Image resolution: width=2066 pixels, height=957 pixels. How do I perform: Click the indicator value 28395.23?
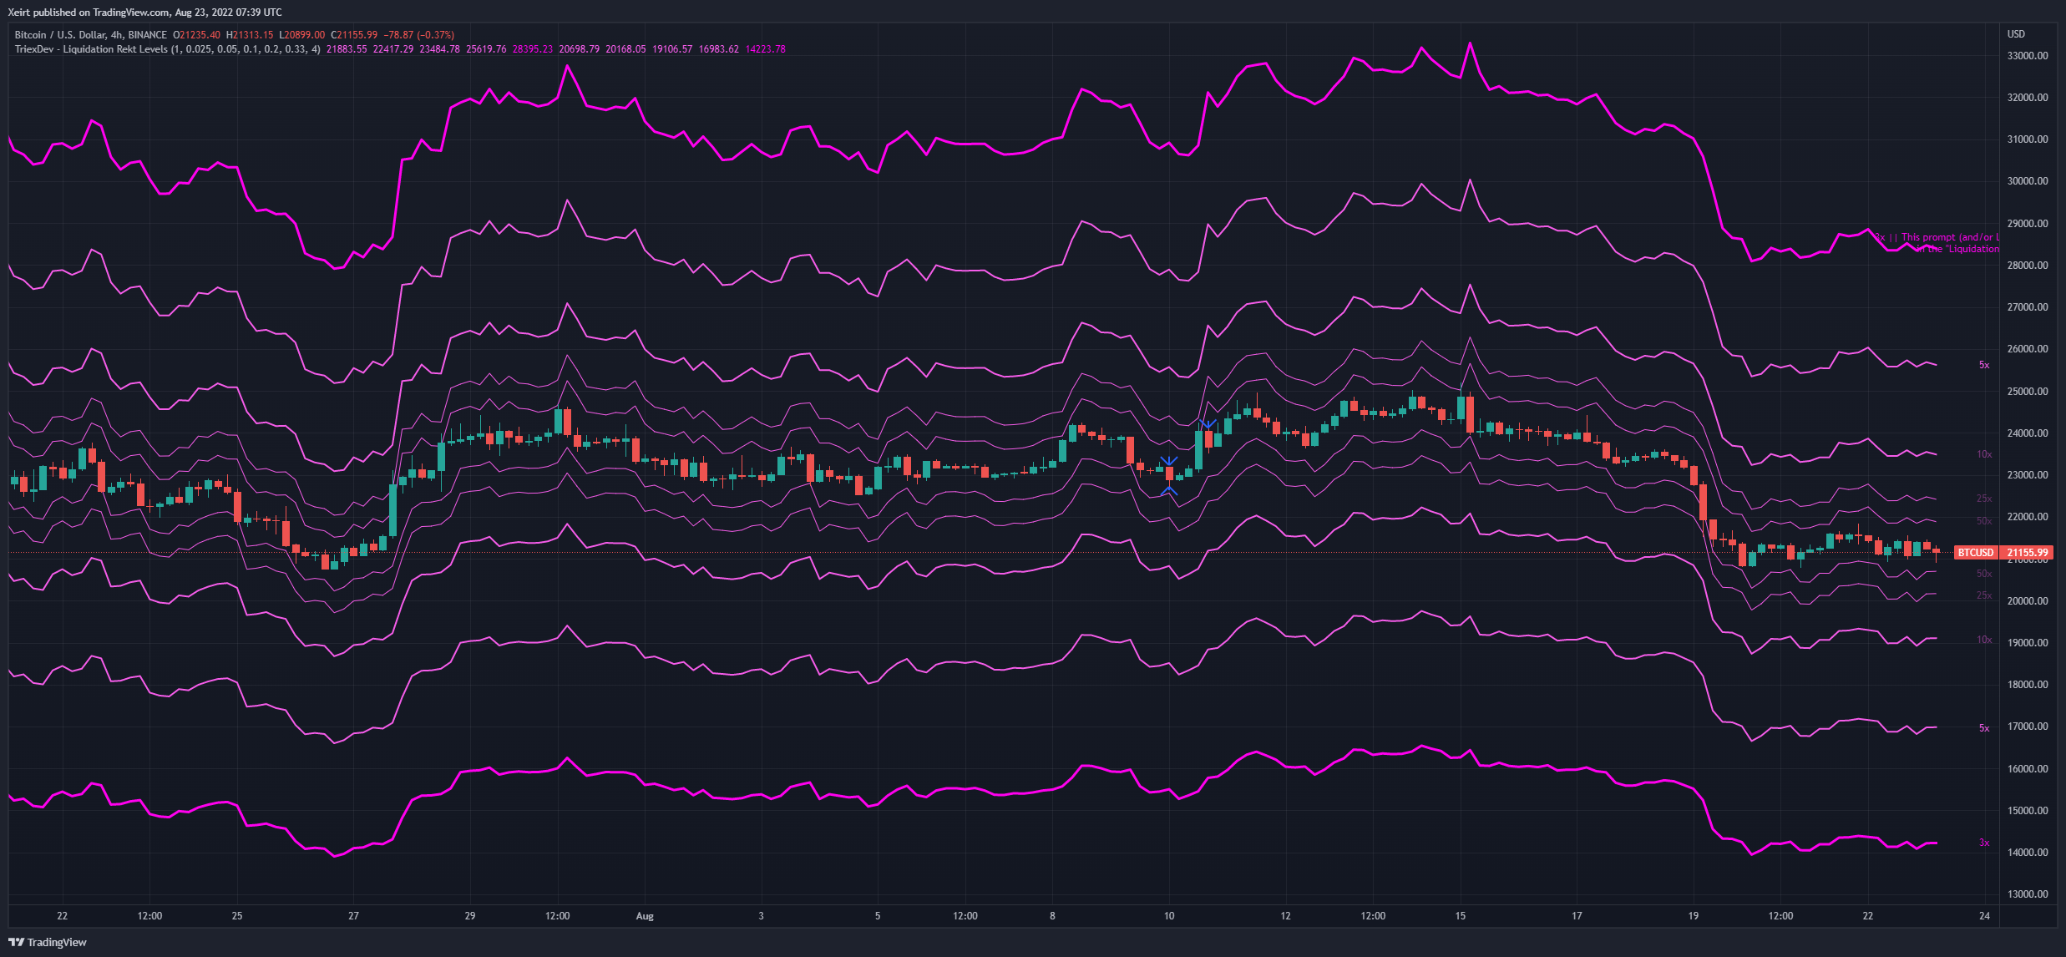tap(533, 49)
